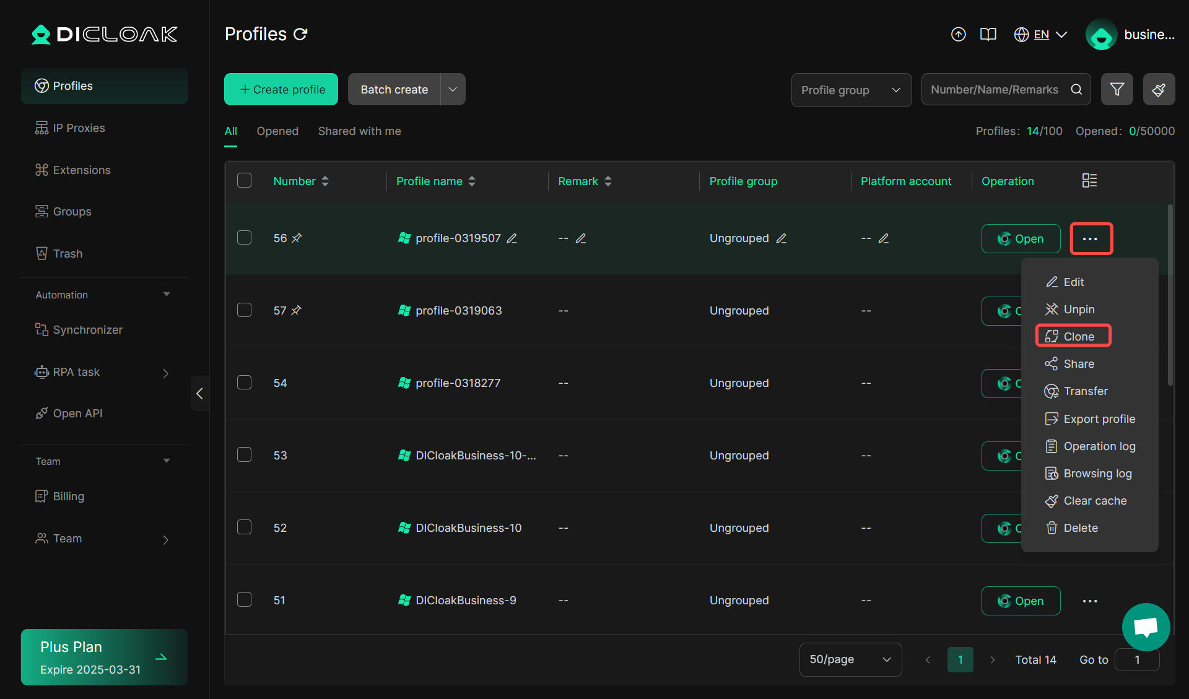1189x699 pixels.
Task: Click the Create profile button
Action: (x=281, y=89)
